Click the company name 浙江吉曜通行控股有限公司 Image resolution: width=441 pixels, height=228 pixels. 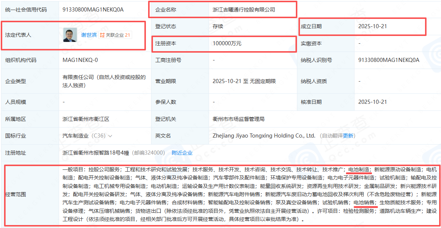point(244,10)
